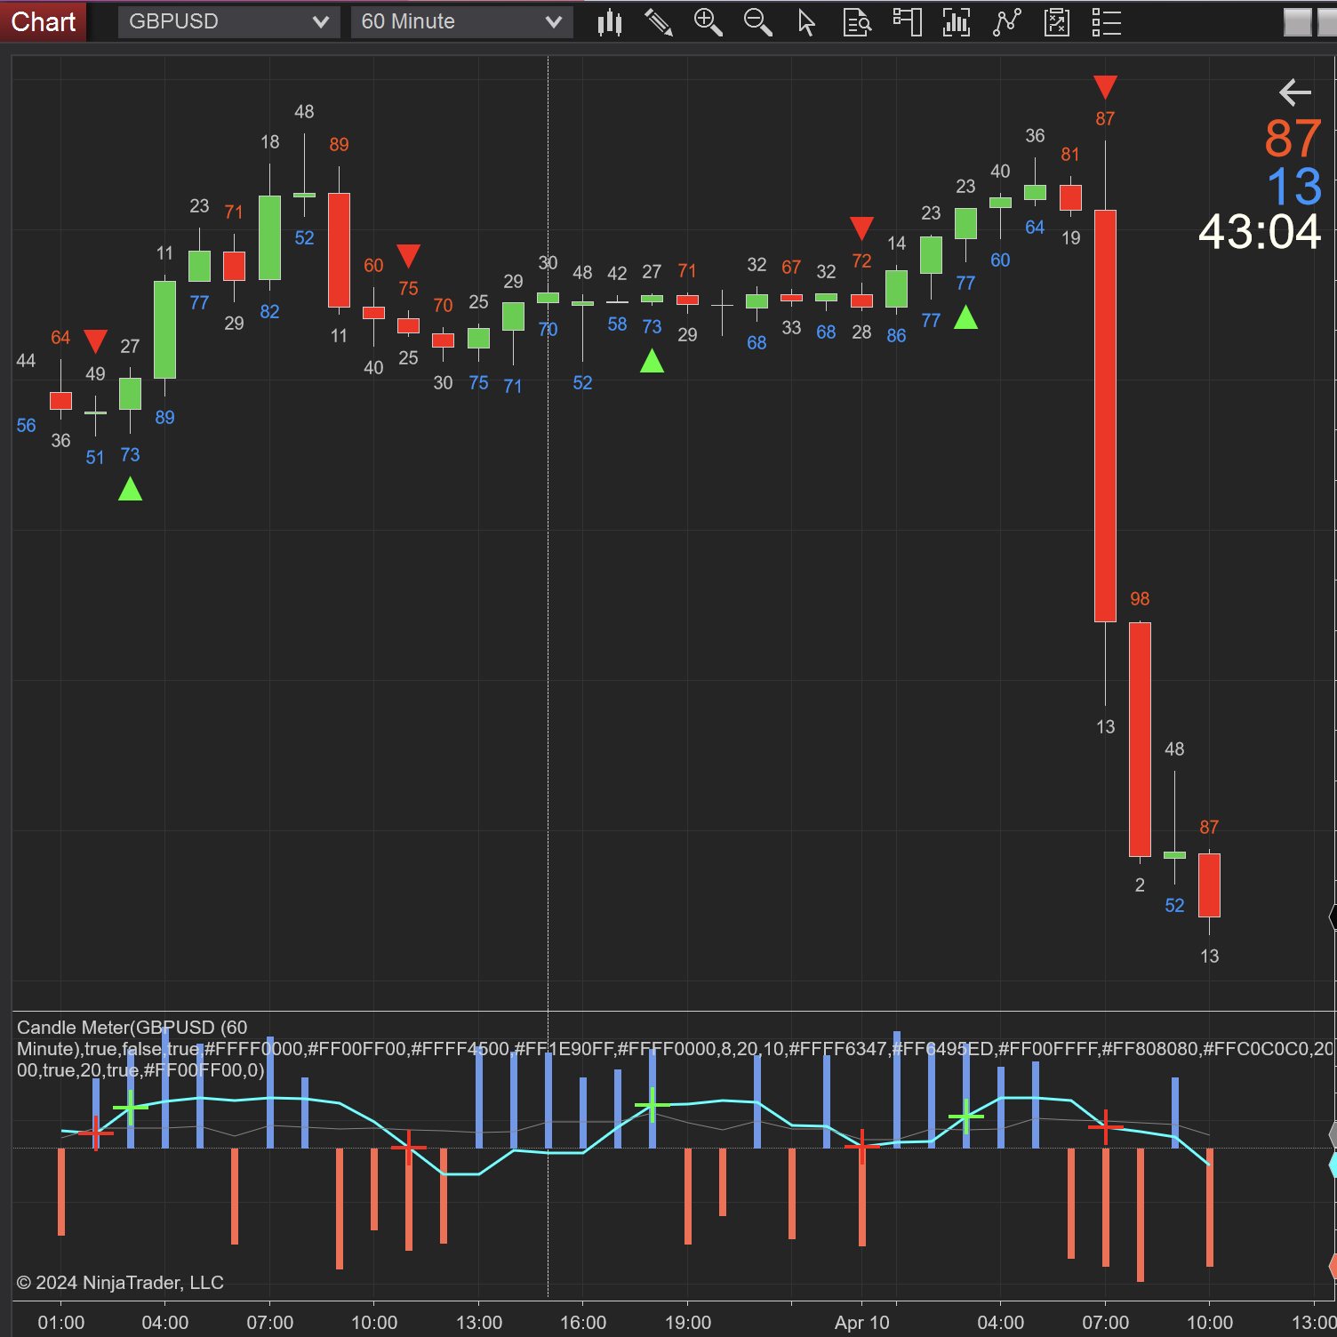
Task: Click the zoom out magnifier
Action: pos(757,22)
